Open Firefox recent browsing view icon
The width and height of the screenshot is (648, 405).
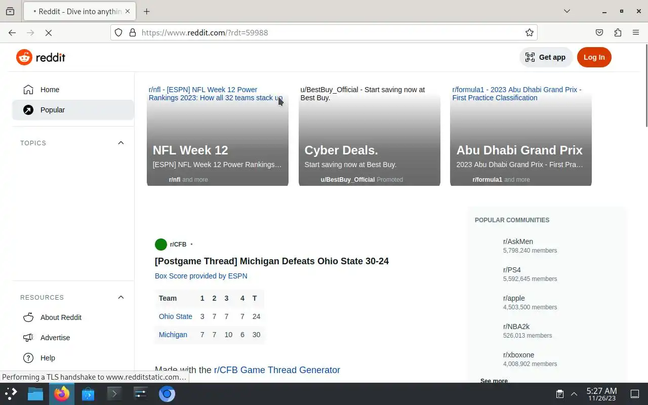[x=10, y=11]
